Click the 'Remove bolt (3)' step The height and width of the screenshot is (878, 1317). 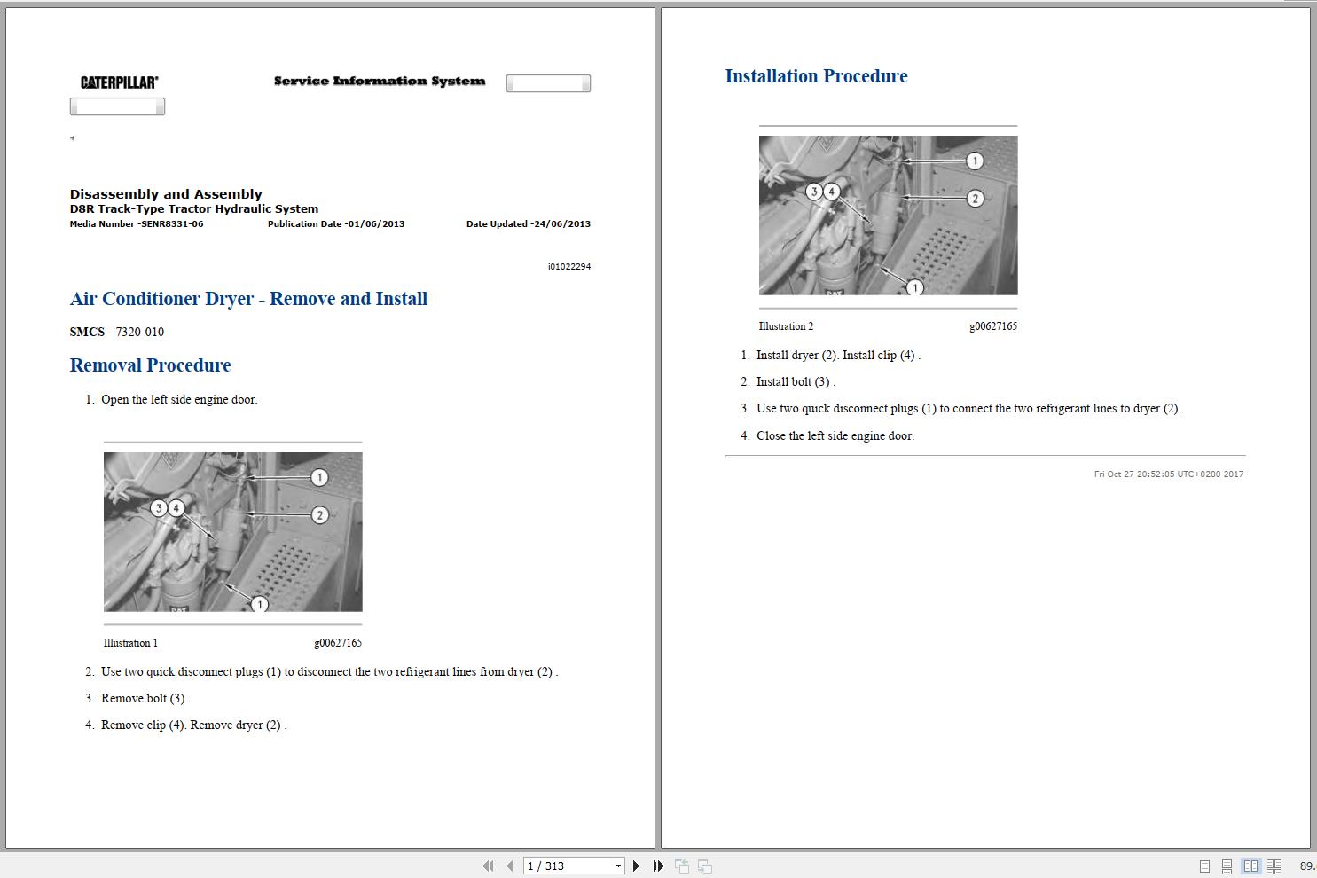(x=145, y=699)
